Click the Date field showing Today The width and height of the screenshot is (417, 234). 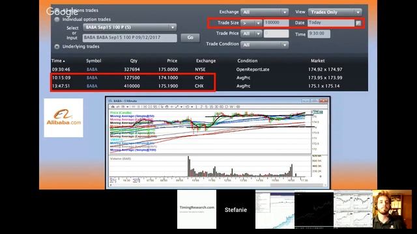coord(331,23)
